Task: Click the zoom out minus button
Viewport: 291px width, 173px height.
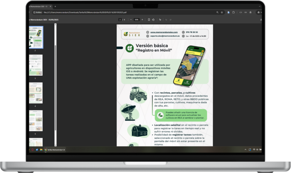Action: point(131,20)
